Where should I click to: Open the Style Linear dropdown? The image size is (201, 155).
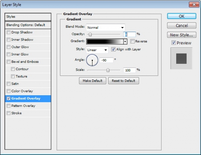[97, 50]
